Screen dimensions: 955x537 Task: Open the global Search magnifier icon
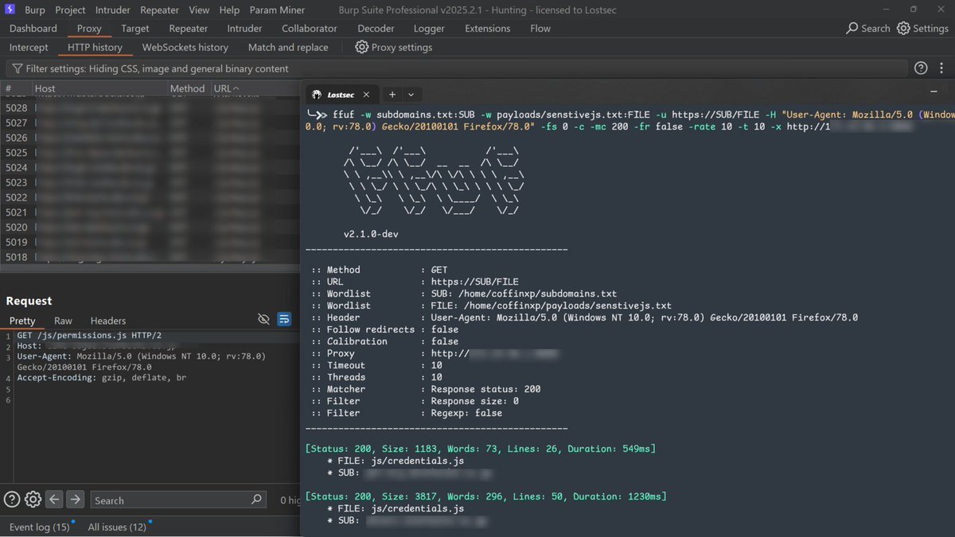click(852, 28)
